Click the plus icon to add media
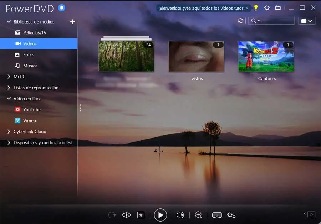The image size is (321, 224). pyautogui.click(x=72, y=22)
